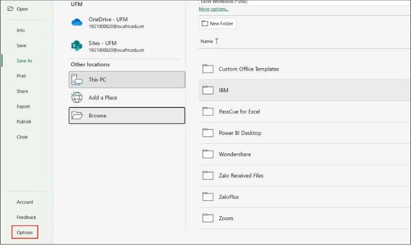Click the Power BI Desktop folder icon
Image resolution: width=411 pixels, height=245 pixels.
[208, 133]
